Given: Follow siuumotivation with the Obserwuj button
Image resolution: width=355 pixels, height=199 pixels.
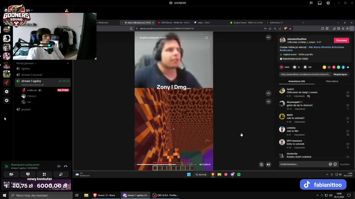Looking at the screenshot, I should (x=341, y=40).
